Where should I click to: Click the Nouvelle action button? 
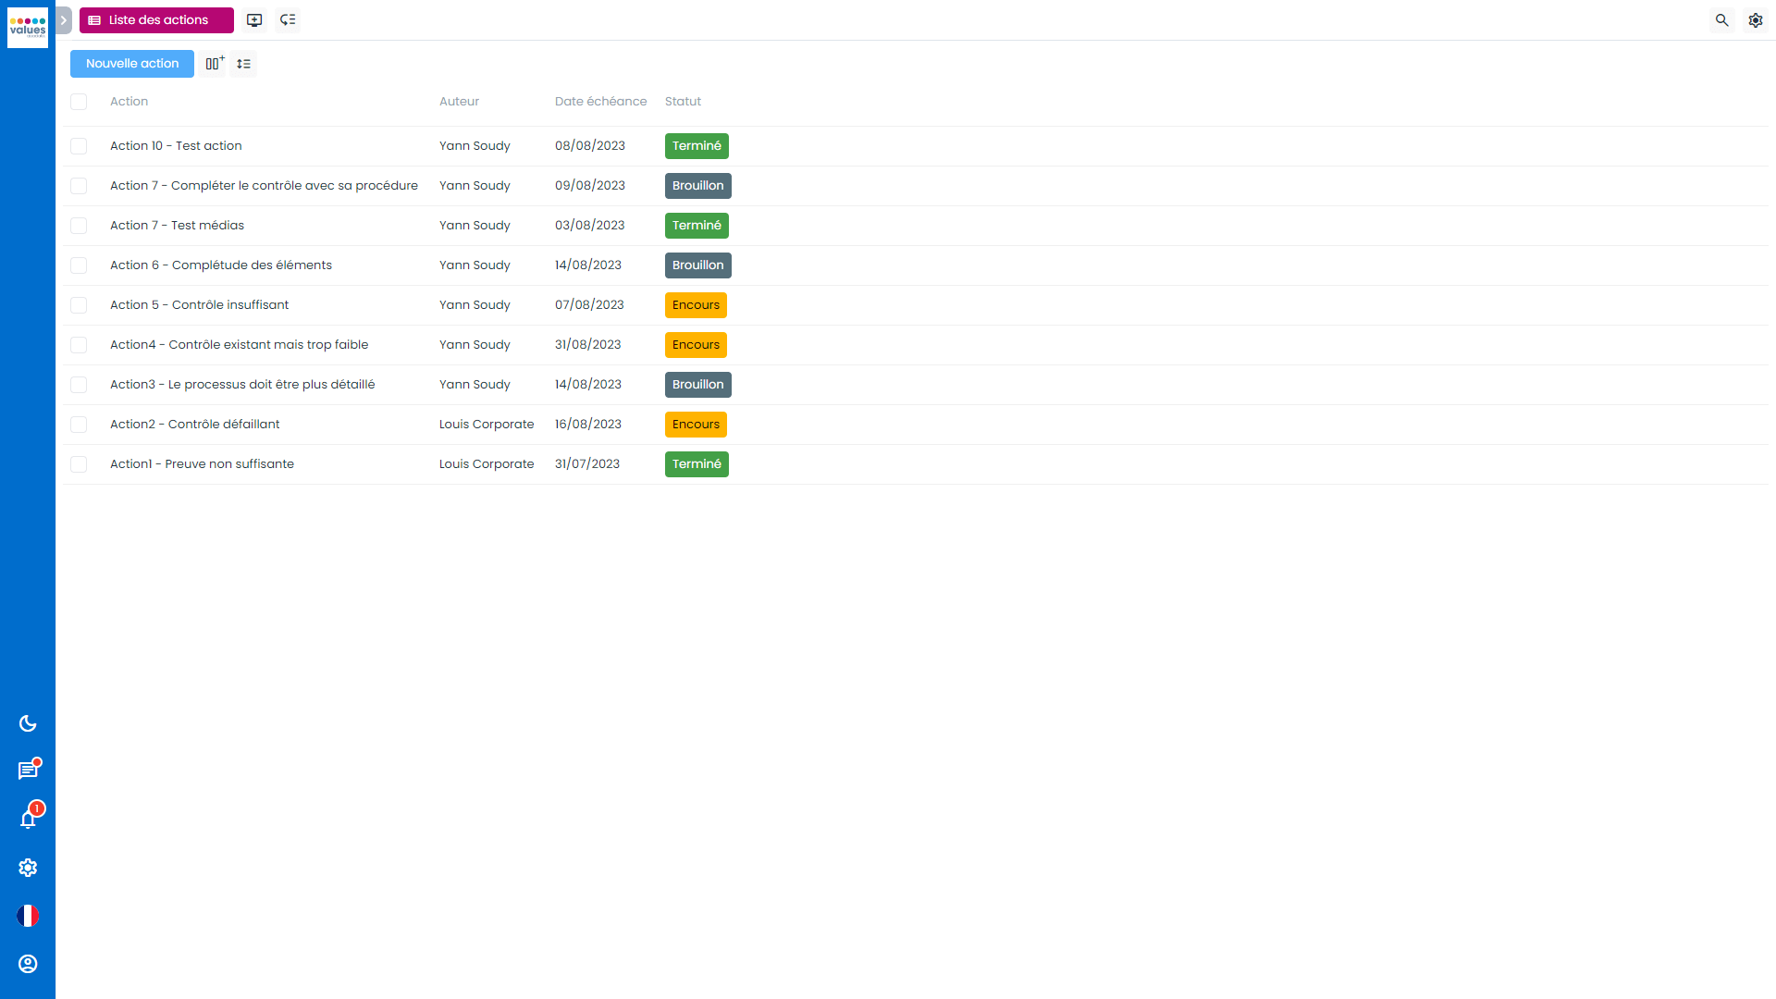132,64
